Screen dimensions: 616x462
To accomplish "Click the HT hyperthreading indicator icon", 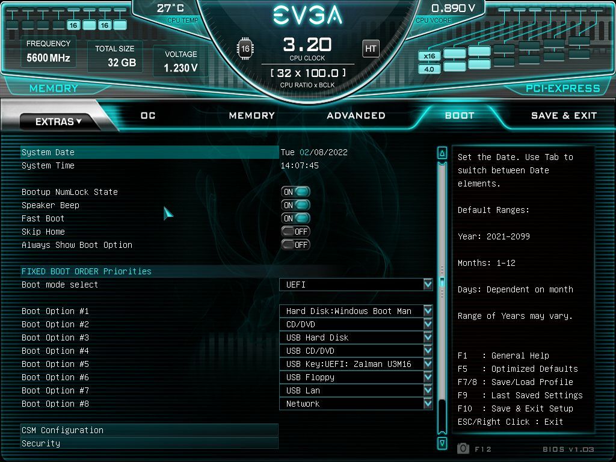I will (371, 49).
